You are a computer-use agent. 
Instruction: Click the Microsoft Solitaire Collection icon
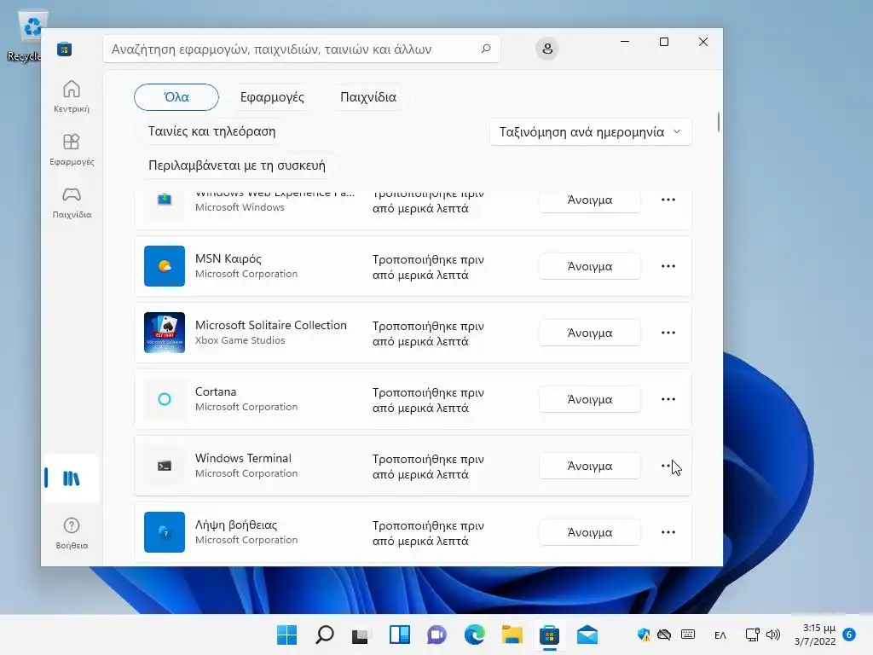tap(165, 333)
